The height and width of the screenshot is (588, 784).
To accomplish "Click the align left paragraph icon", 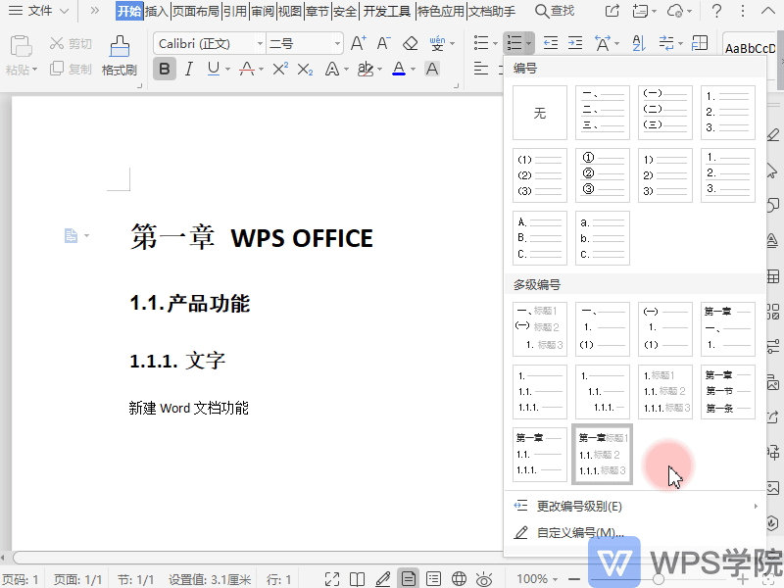I will [481, 69].
